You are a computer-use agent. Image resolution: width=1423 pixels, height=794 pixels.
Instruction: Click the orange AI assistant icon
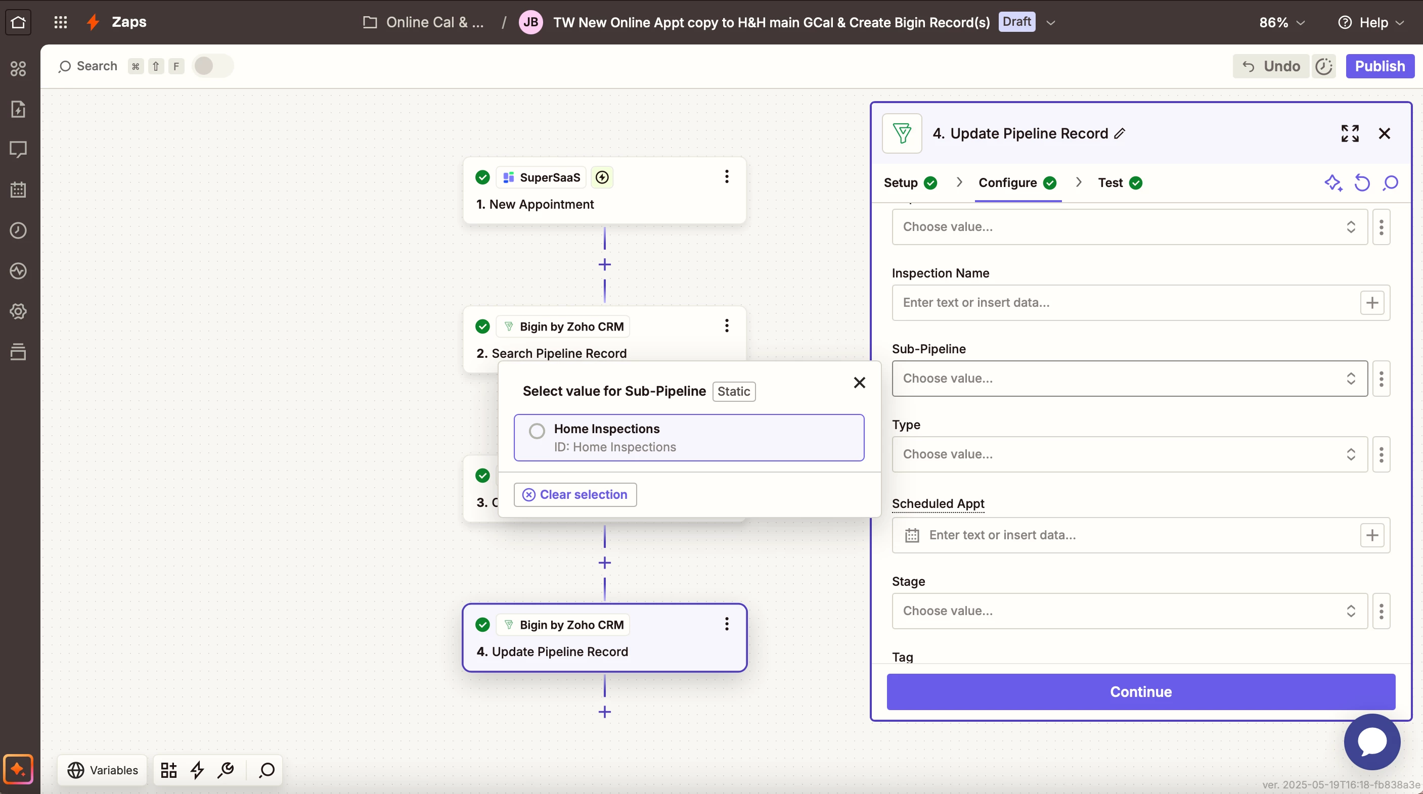pyautogui.click(x=18, y=769)
